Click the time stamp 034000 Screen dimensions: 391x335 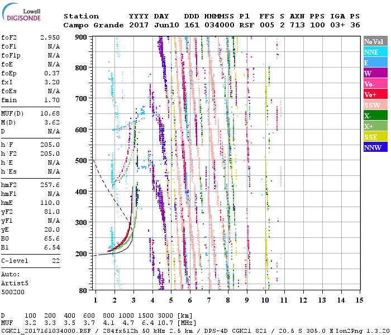[220, 25]
